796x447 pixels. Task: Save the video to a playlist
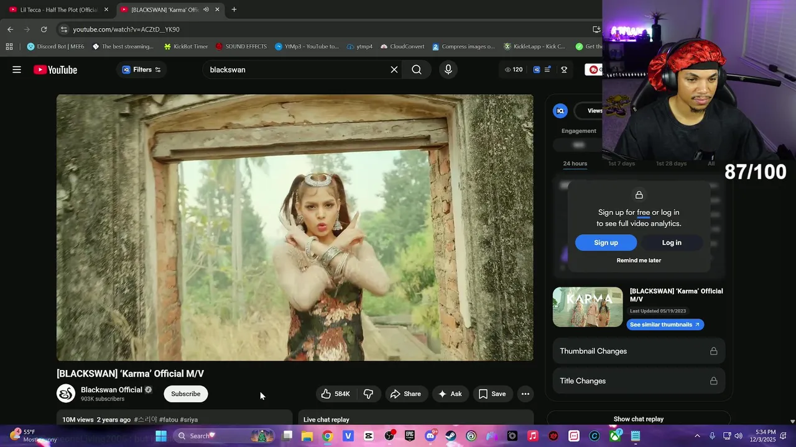pos(492,394)
